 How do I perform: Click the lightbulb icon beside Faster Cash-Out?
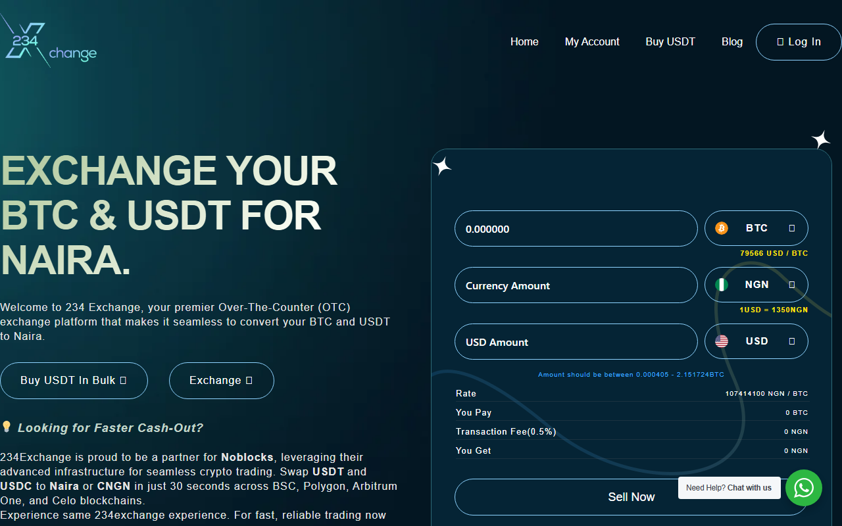(7, 427)
